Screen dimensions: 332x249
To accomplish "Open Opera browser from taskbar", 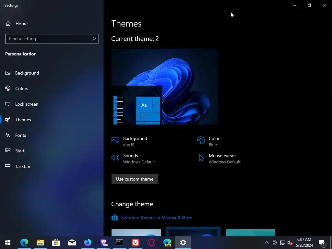I will [151, 243].
